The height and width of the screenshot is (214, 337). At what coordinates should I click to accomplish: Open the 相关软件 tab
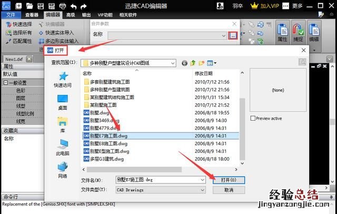click(x=128, y=15)
